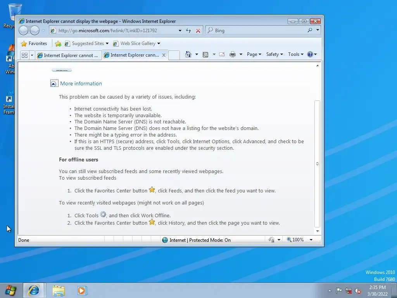This screenshot has width=397, height=298.
Task: Close the active tab with its X
Action: 164,55
